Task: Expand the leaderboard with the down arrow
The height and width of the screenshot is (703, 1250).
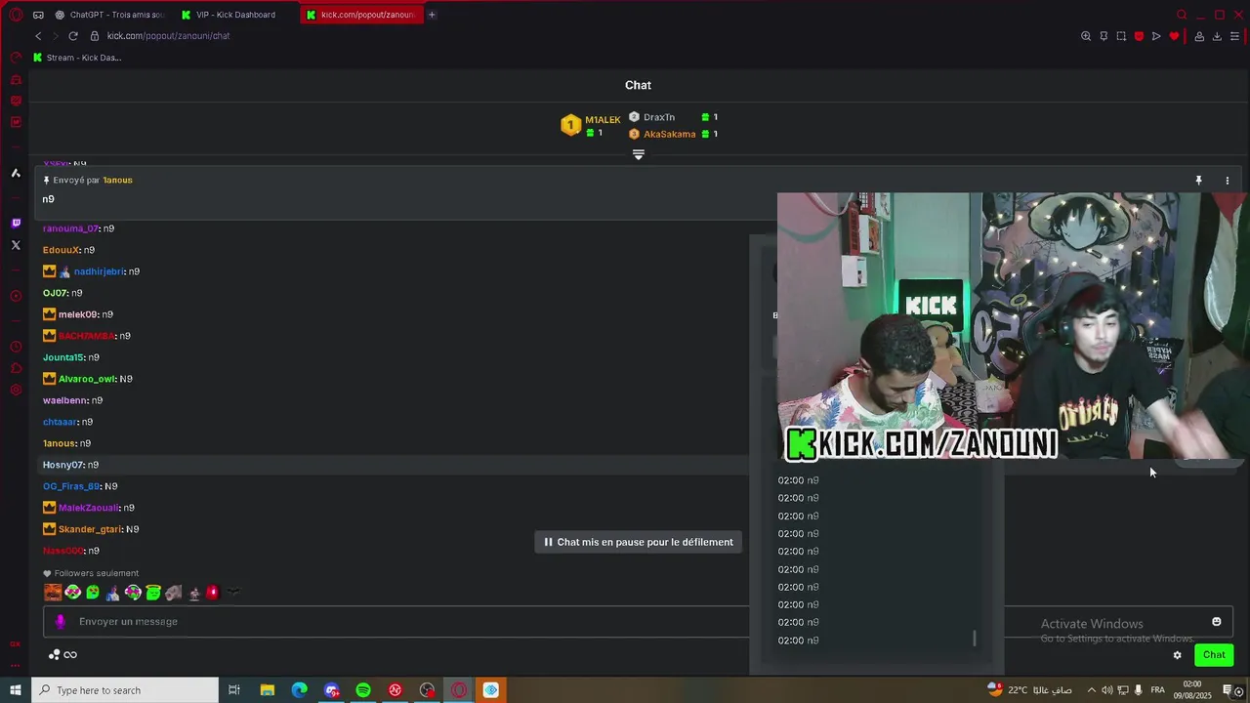Action: 639,154
